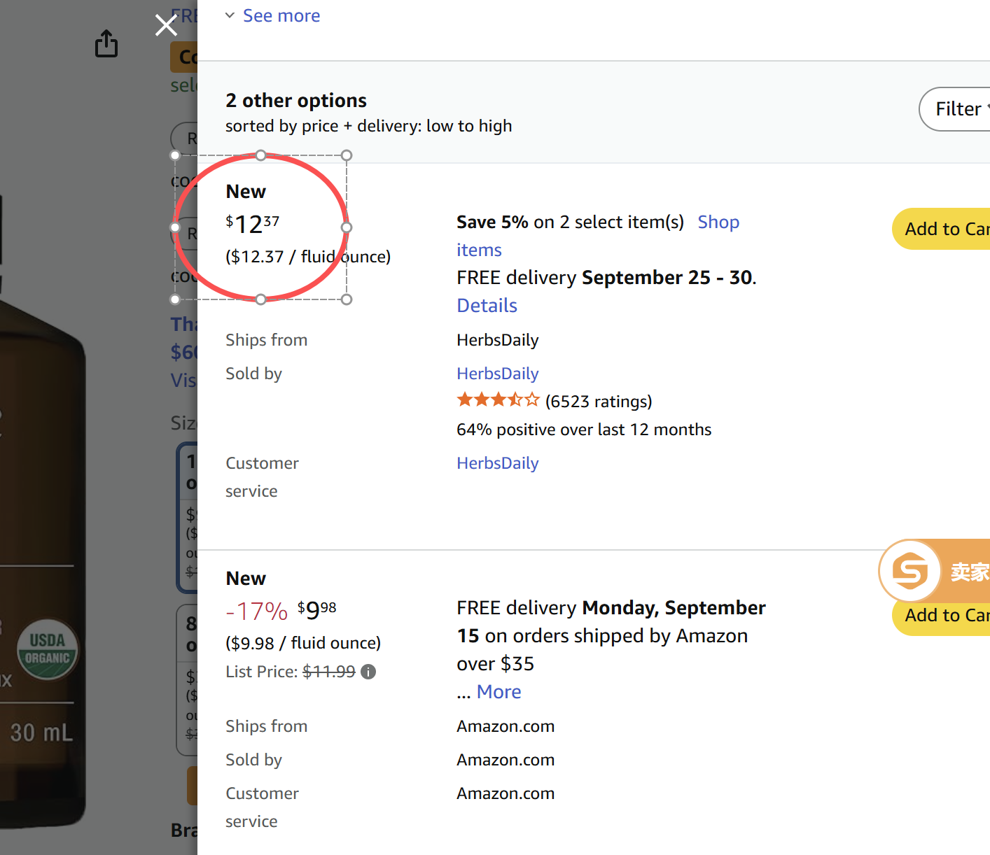Open the Filter dropdown
Image resolution: width=990 pixels, height=855 pixels.
(x=956, y=109)
